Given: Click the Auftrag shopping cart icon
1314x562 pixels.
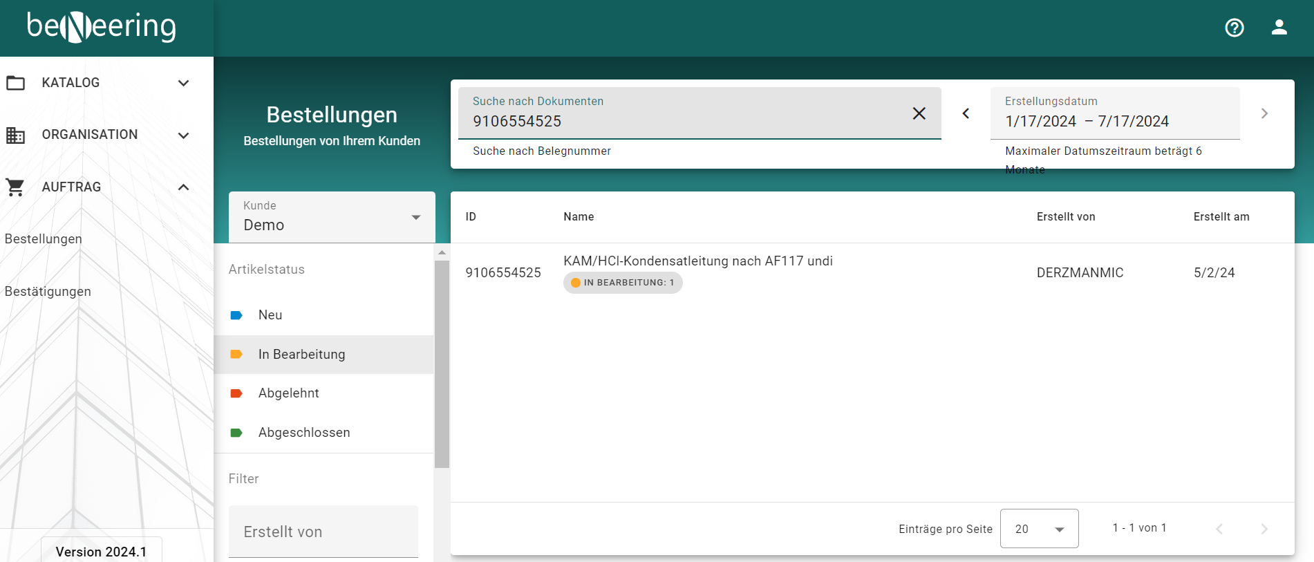Looking at the screenshot, I should click(x=15, y=187).
